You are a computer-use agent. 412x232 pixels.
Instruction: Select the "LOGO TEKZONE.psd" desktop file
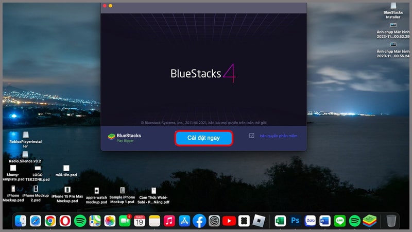click(38, 168)
